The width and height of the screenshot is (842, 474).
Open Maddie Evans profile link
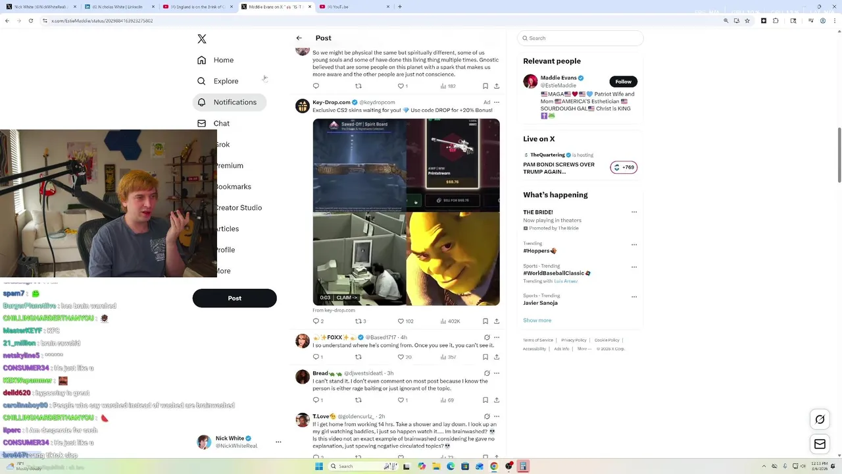558,78
